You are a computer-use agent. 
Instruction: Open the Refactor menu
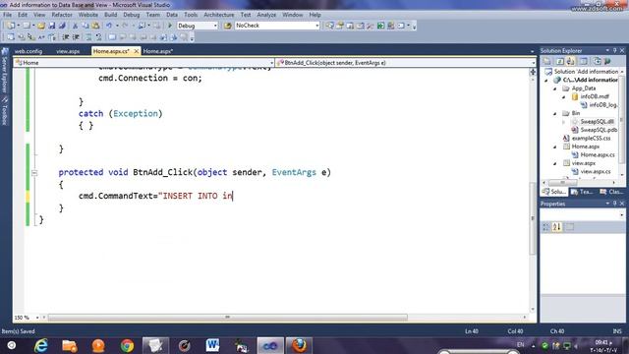click(x=62, y=15)
